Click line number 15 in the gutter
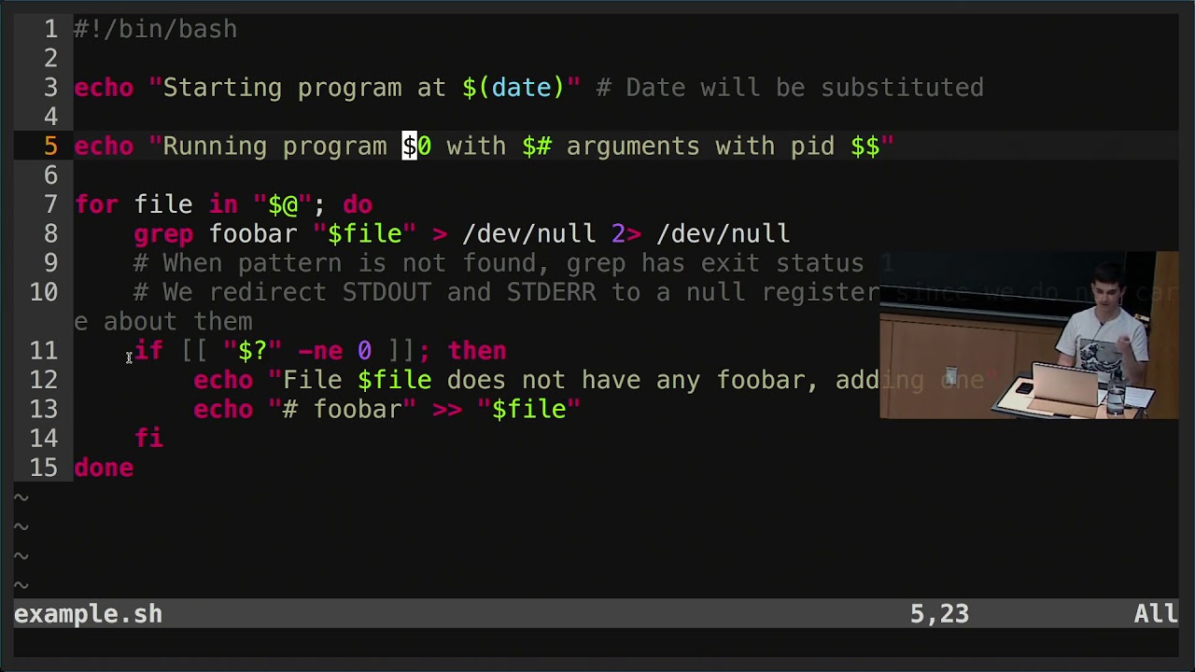The width and height of the screenshot is (1195, 672). point(43,468)
